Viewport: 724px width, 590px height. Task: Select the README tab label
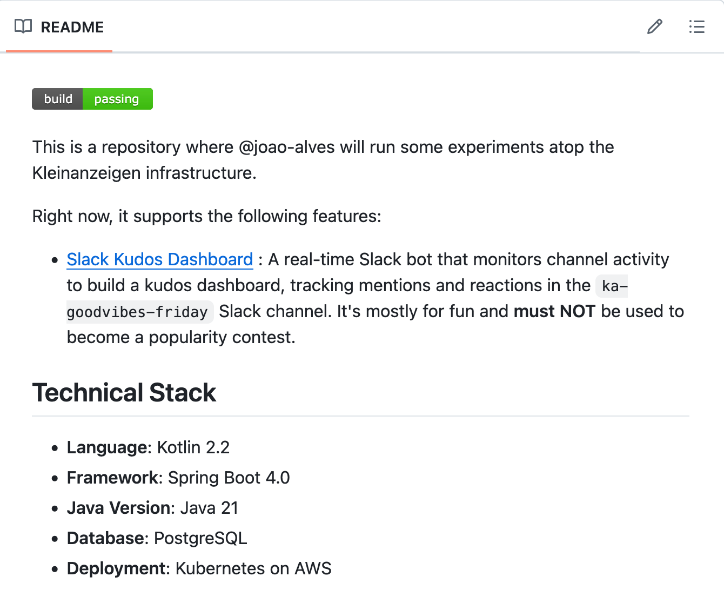tap(72, 27)
